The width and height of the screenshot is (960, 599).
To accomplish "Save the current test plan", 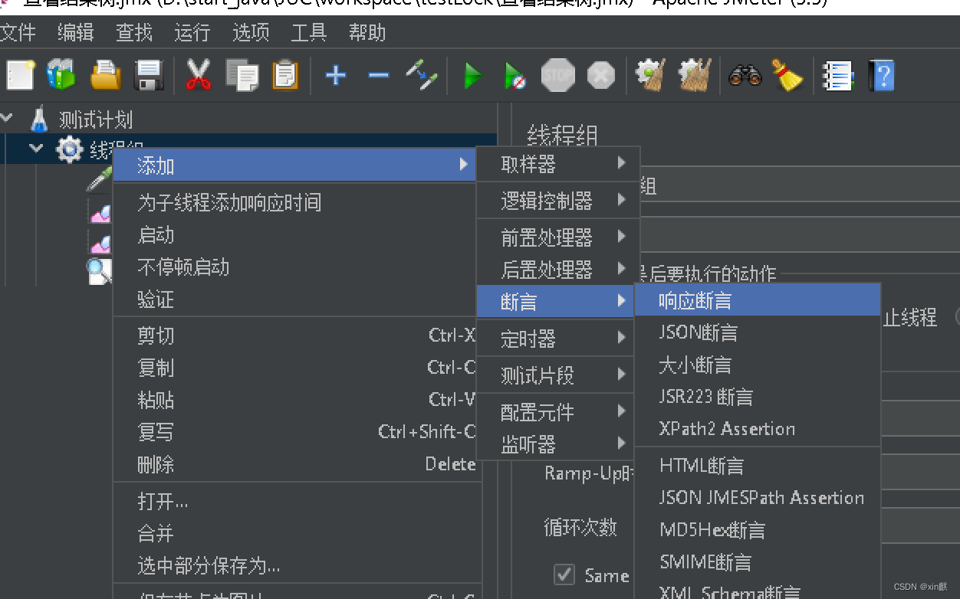I will [150, 74].
